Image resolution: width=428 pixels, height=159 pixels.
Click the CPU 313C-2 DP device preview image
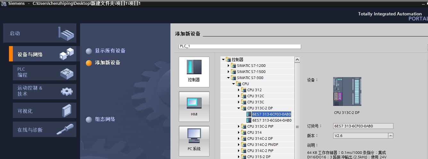point(347,91)
